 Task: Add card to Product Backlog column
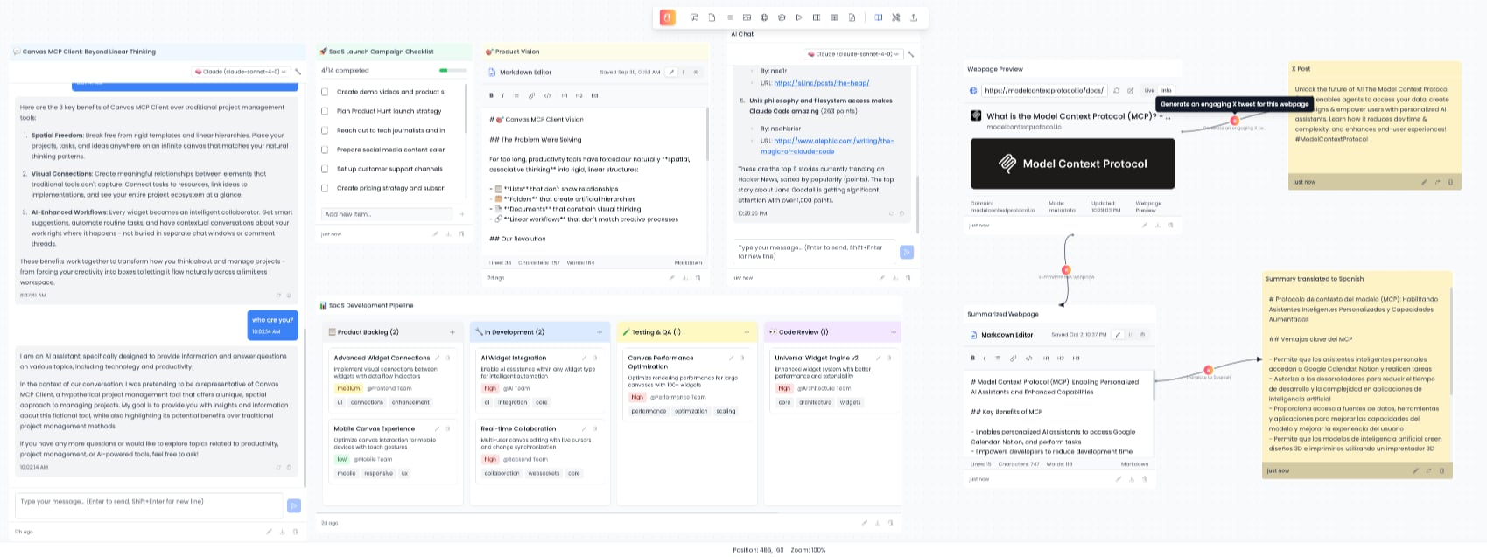(x=452, y=332)
